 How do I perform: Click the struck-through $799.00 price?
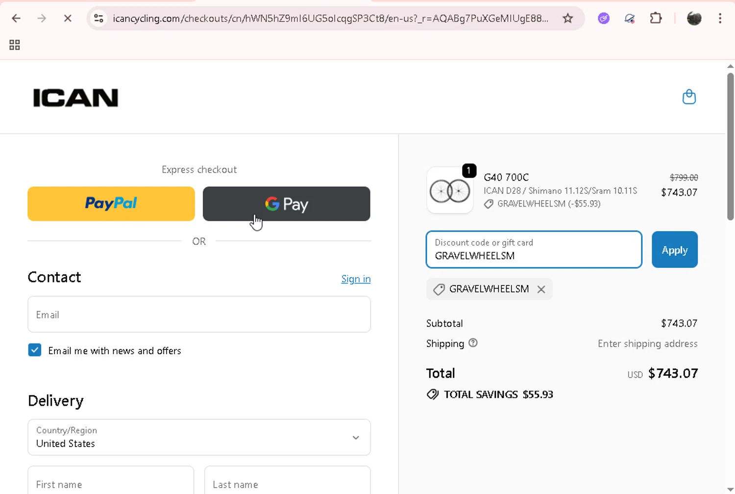684,178
